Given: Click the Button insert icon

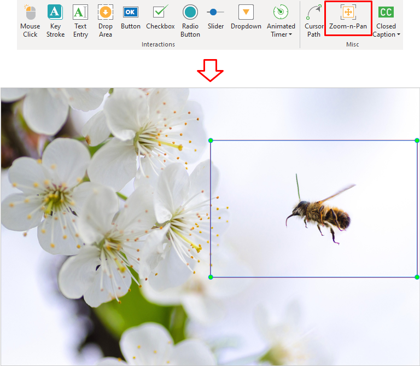Looking at the screenshot, I should [x=131, y=18].
